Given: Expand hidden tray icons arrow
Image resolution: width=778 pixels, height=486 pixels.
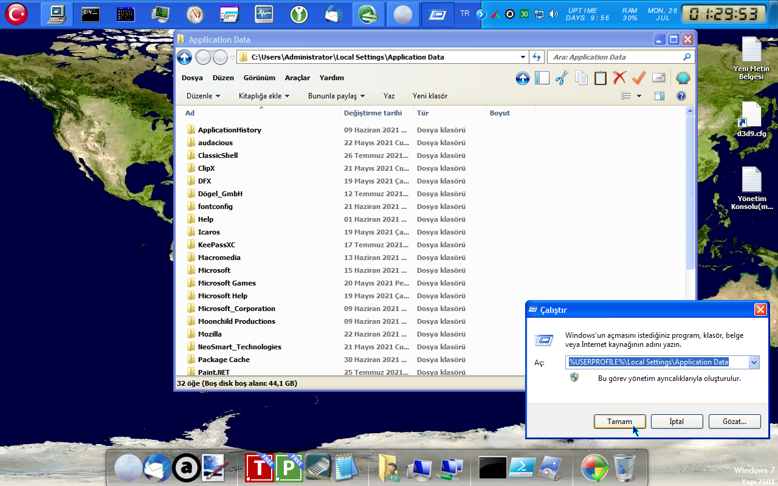Looking at the screenshot, I should pyautogui.click(x=481, y=14).
